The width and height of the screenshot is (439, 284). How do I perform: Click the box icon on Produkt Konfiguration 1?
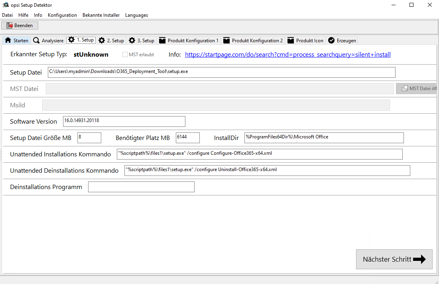point(162,41)
